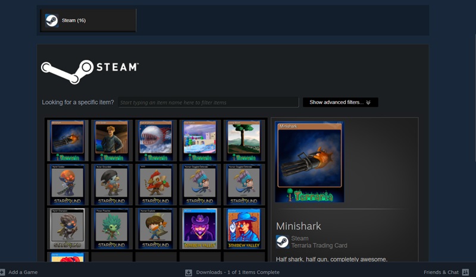The image size is (476, 277).
Task: Select the Minishark Terraria card in the grid
Action: pyautogui.click(x=67, y=140)
